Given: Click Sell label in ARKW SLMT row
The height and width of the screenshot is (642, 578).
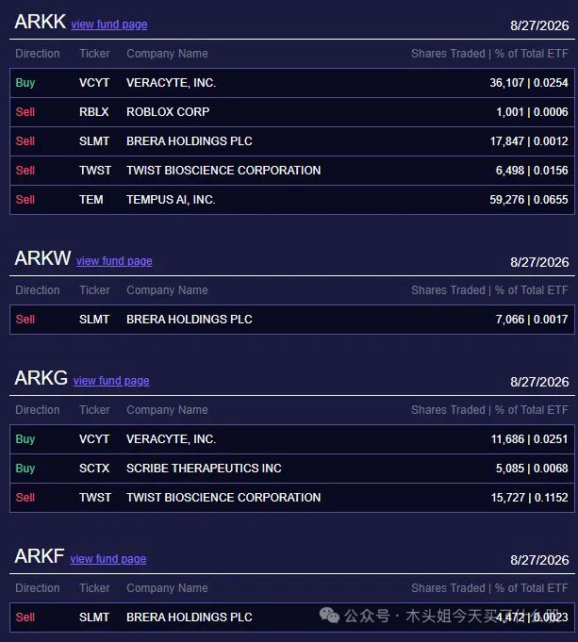Looking at the screenshot, I should coord(25,320).
